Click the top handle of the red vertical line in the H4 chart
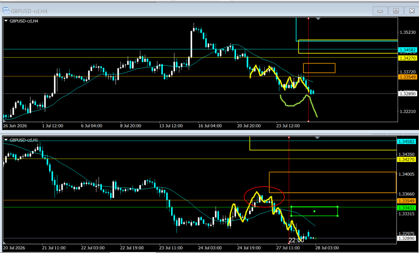419x253 pixels. (x=309, y=18)
